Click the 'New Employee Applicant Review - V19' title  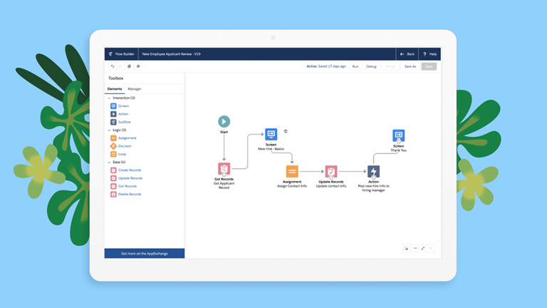pos(171,54)
